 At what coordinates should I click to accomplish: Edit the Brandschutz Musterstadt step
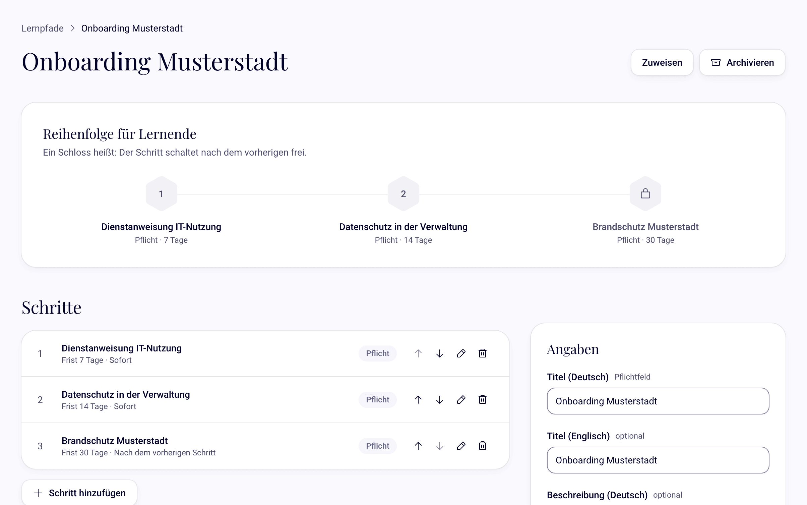pyautogui.click(x=461, y=446)
